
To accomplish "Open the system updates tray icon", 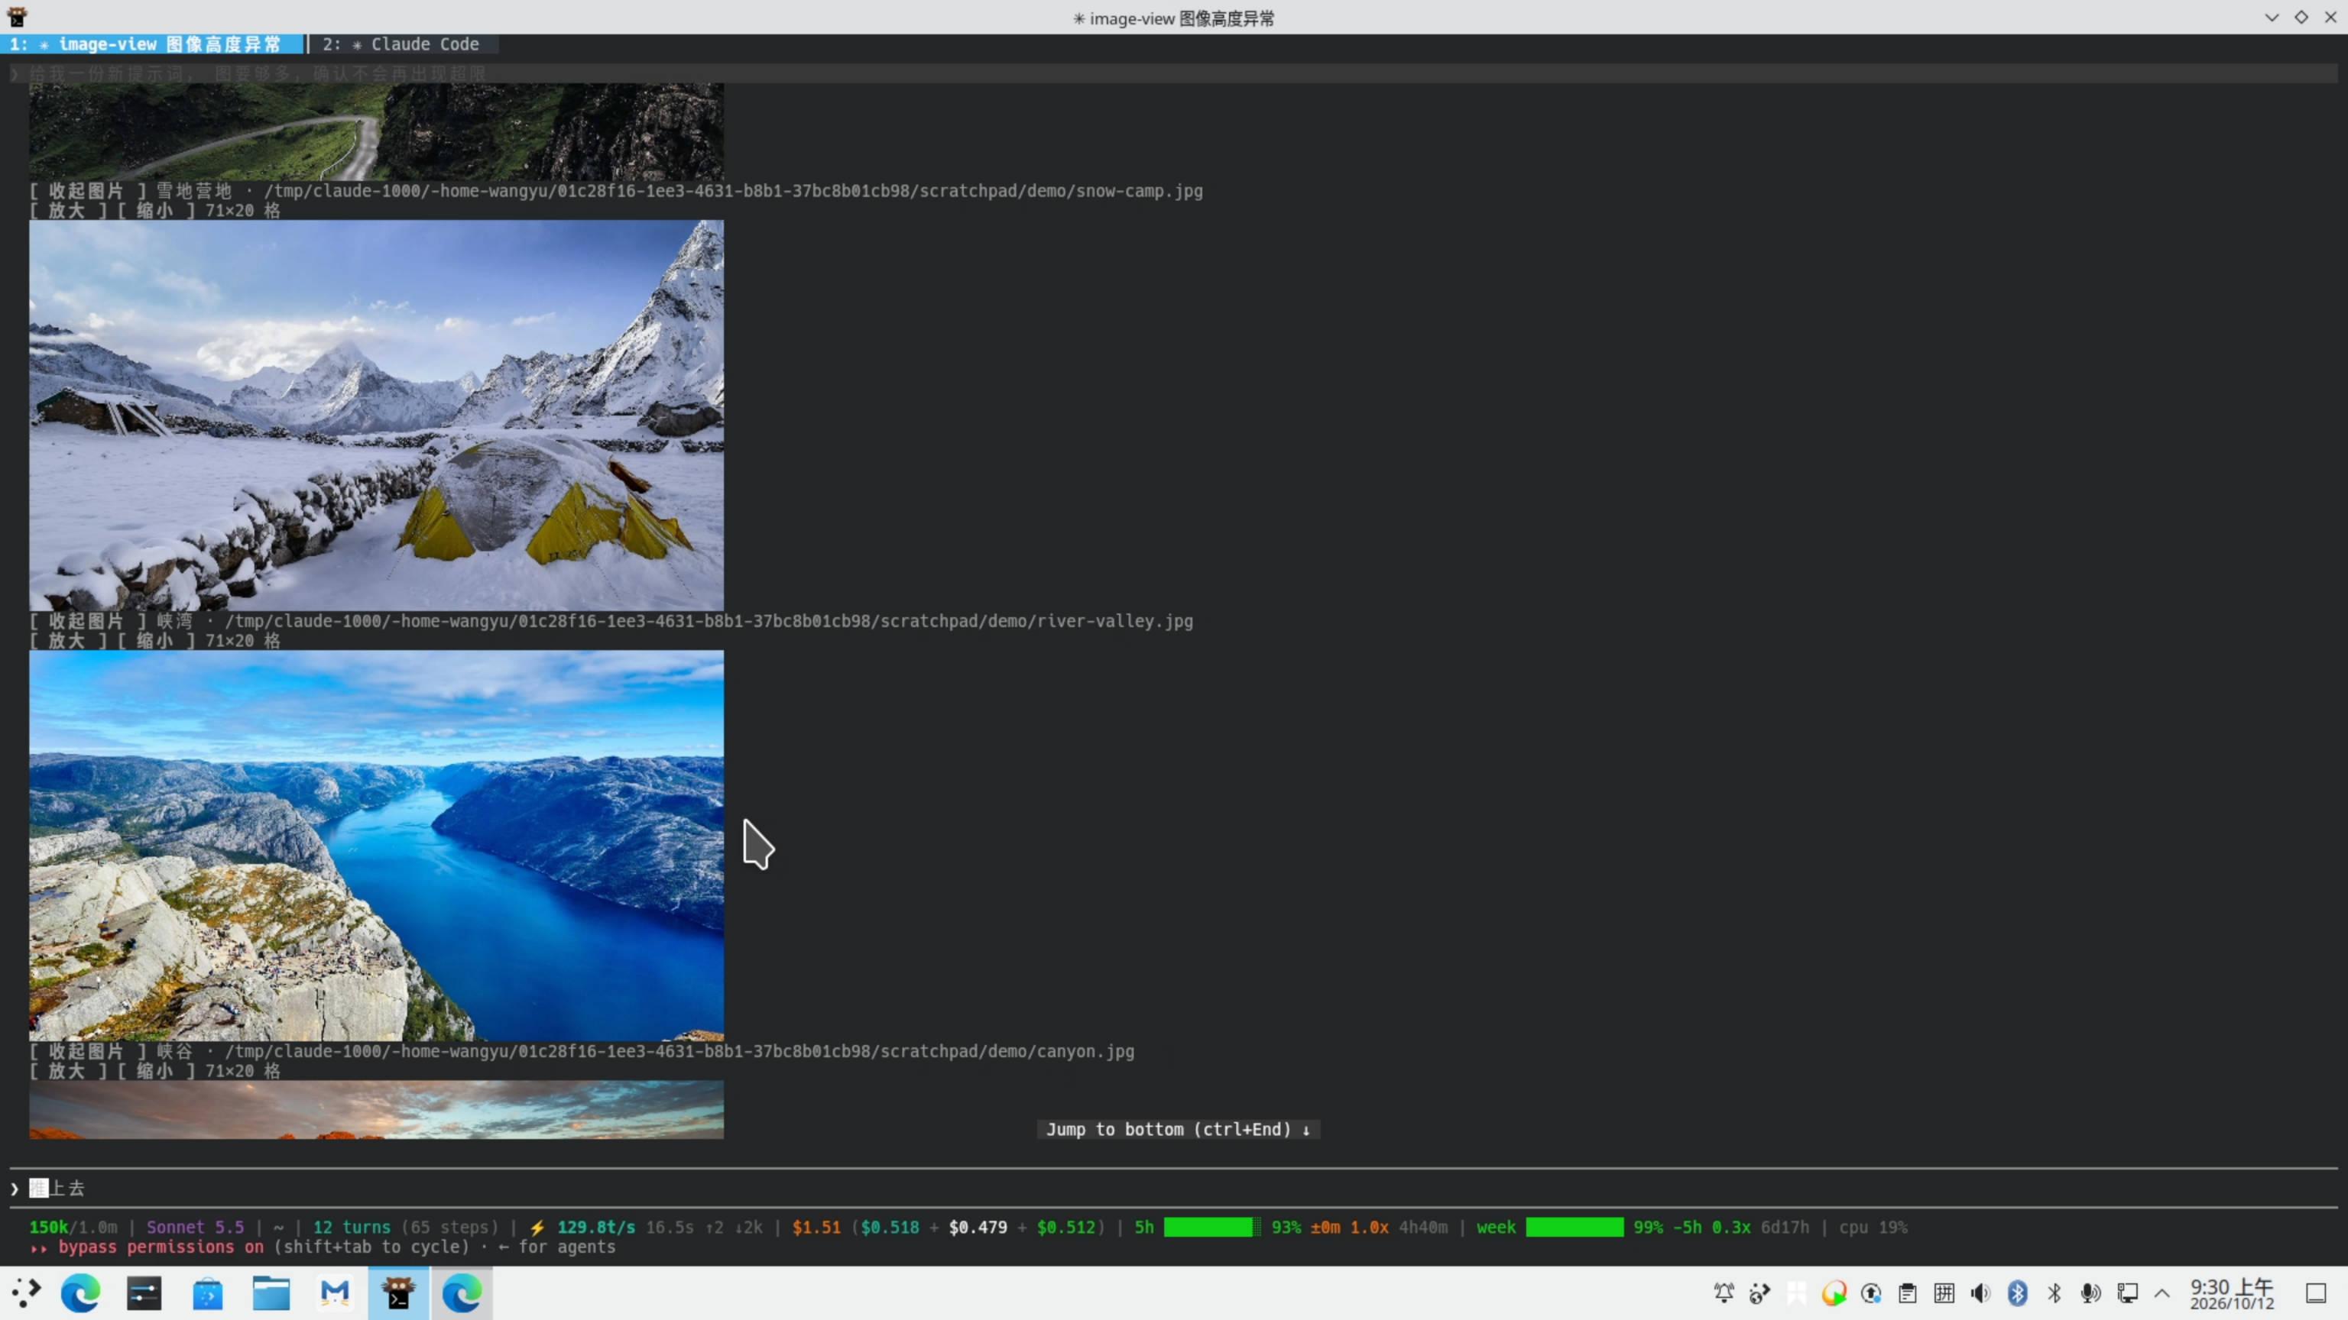I will coord(1870,1292).
